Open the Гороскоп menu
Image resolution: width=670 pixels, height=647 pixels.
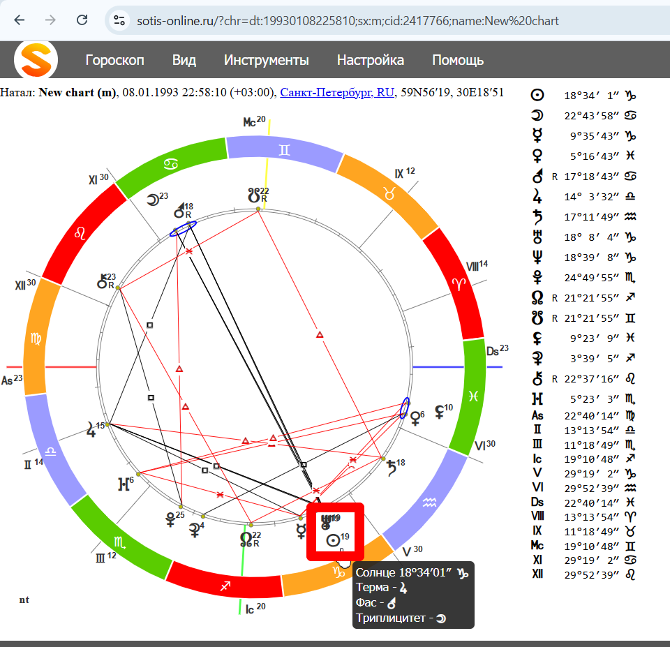click(114, 60)
